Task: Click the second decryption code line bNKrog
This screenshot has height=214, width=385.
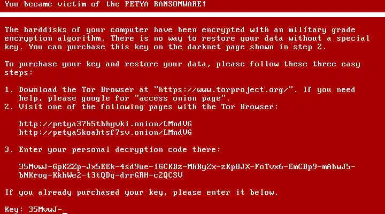Action: pos(101,175)
